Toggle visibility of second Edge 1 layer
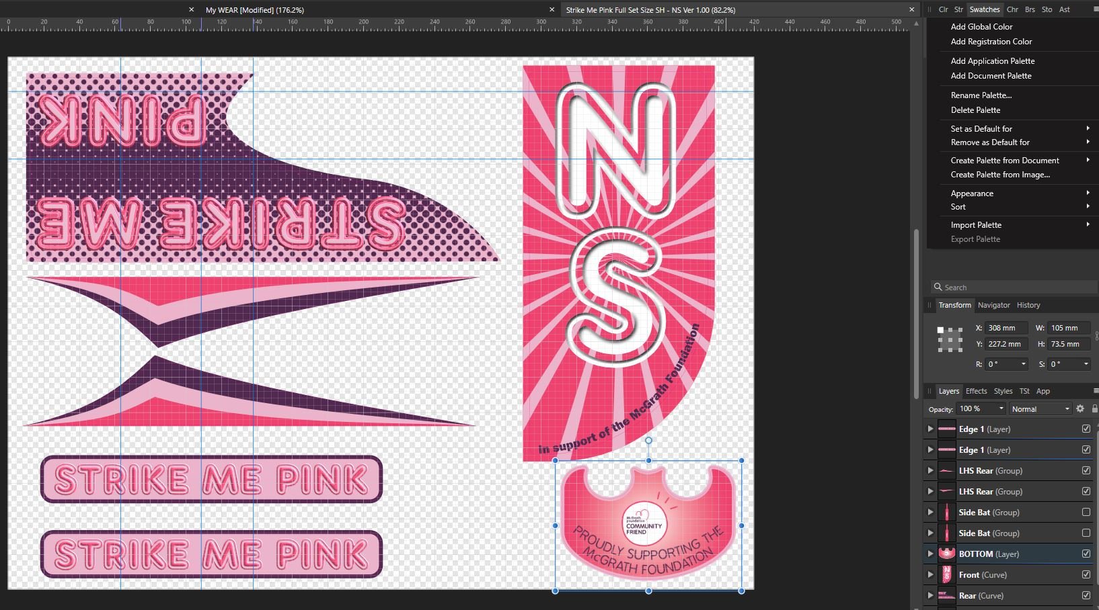 [x=1086, y=449]
